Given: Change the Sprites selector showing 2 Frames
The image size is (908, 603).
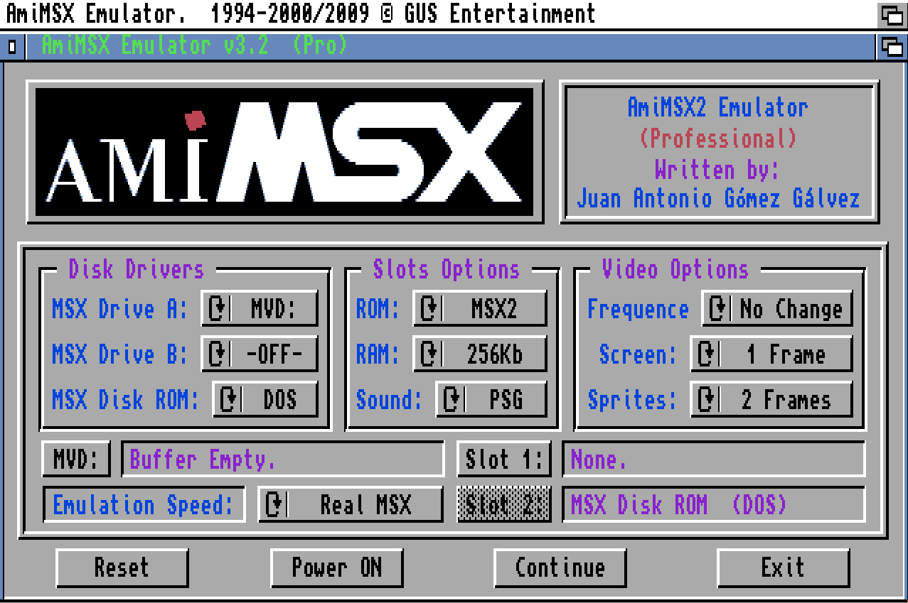Looking at the screenshot, I should coord(771,399).
